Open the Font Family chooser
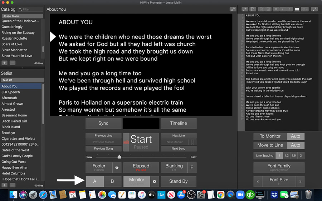This screenshot has height=201, width=322. 279,167
